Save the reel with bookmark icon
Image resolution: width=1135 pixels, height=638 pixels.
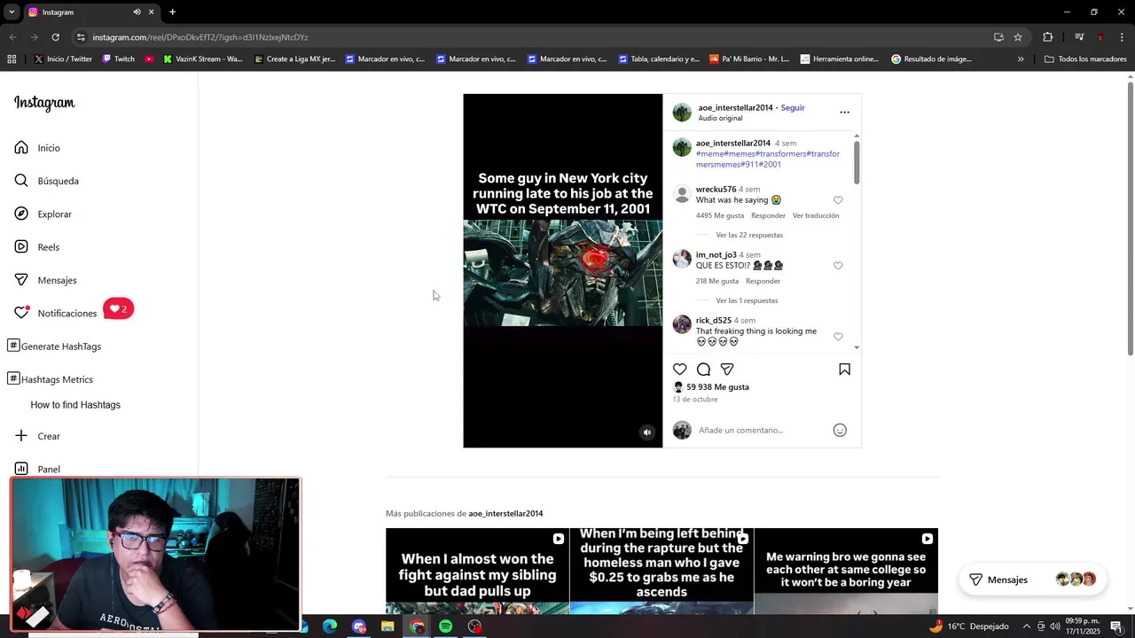pyautogui.click(x=844, y=369)
